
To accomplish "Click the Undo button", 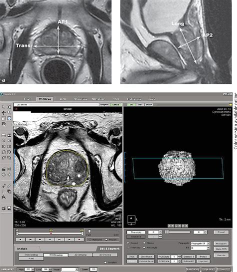I will [132, 257].
